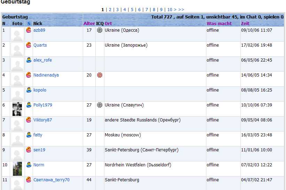Screen dimensions: 286x190
Task: Sort the list by Zeit column
Action: click(245, 24)
